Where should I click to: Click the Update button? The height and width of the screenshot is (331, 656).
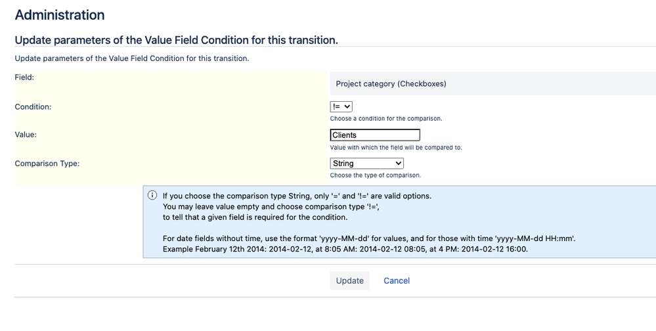click(x=350, y=281)
